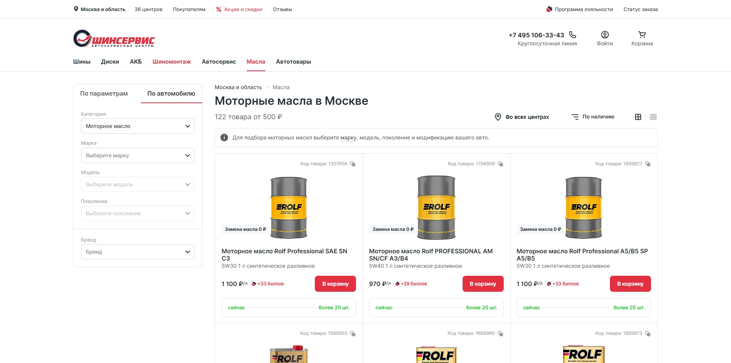Click the Rolf PROFESSIONAL AM barrel image
The width and height of the screenshot is (731, 363).
click(x=436, y=207)
